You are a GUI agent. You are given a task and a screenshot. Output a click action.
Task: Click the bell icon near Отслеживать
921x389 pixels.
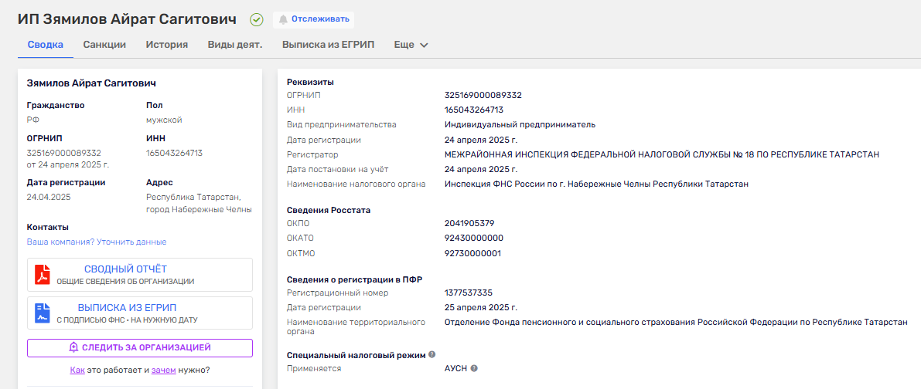coord(283,19)
